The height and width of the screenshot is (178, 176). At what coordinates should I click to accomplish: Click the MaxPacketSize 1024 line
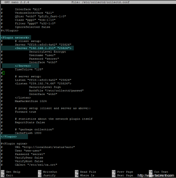pos(31,101)
